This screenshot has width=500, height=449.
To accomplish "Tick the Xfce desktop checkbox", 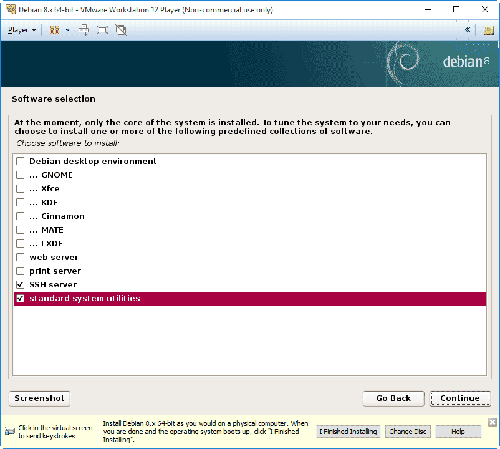I will click(21, 189).
